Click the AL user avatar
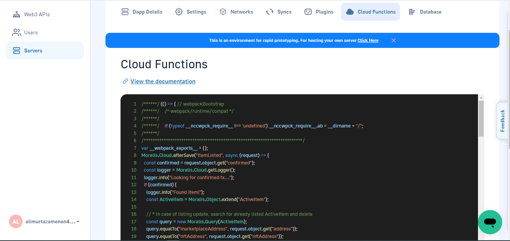The width and height of the screenshot is (510, 241). coord(16,221)
